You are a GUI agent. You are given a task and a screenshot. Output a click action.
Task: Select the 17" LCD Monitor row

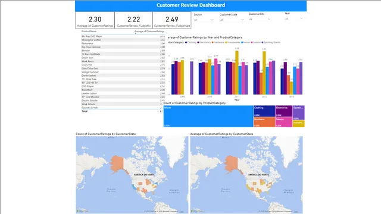123,97
